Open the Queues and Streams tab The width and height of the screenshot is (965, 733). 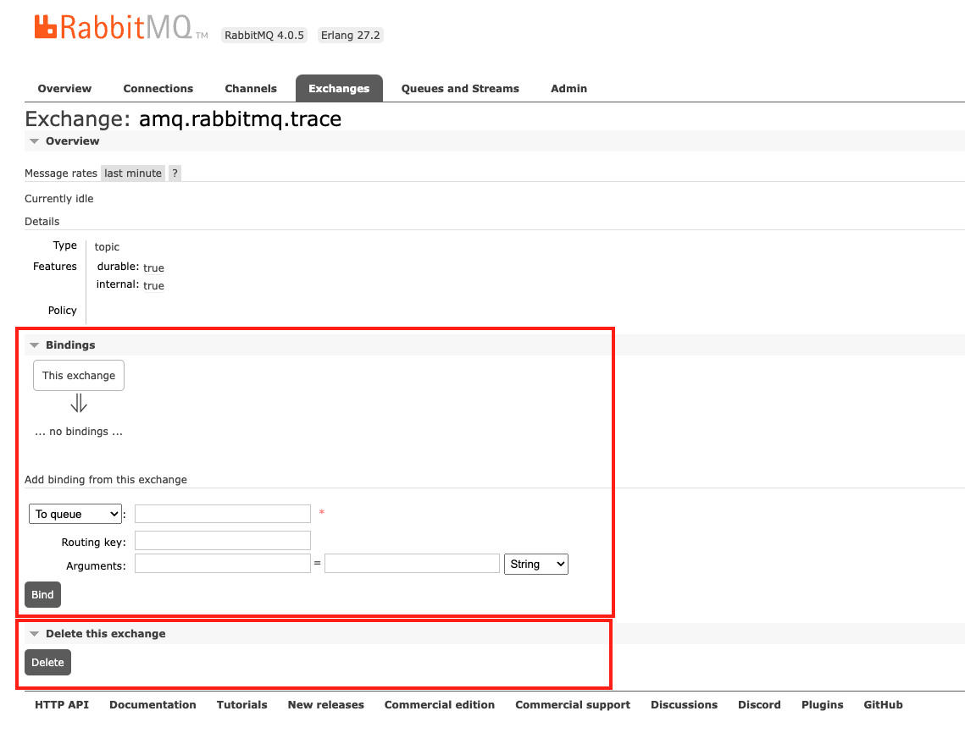[x=459, y=88]
